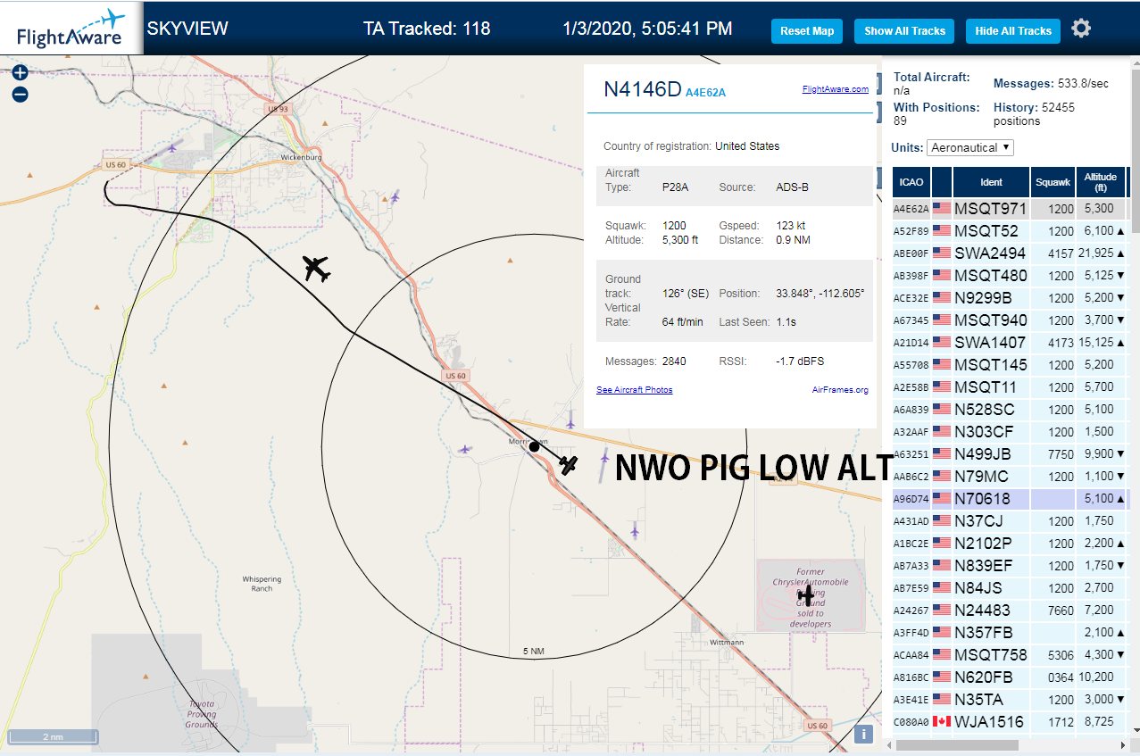Select the SWA2494 aircraft row

pyautogui.click(x=1011, y=253)
